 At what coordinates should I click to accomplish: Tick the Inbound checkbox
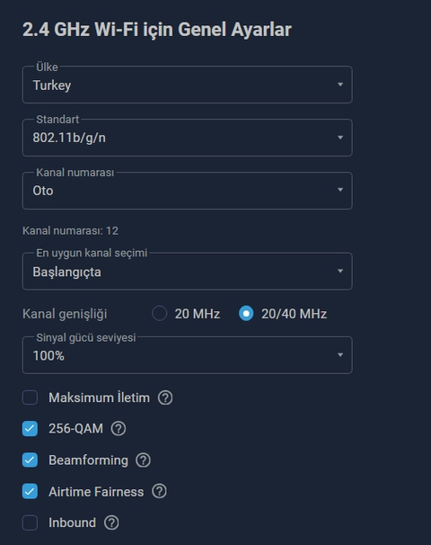pos(31,523)
